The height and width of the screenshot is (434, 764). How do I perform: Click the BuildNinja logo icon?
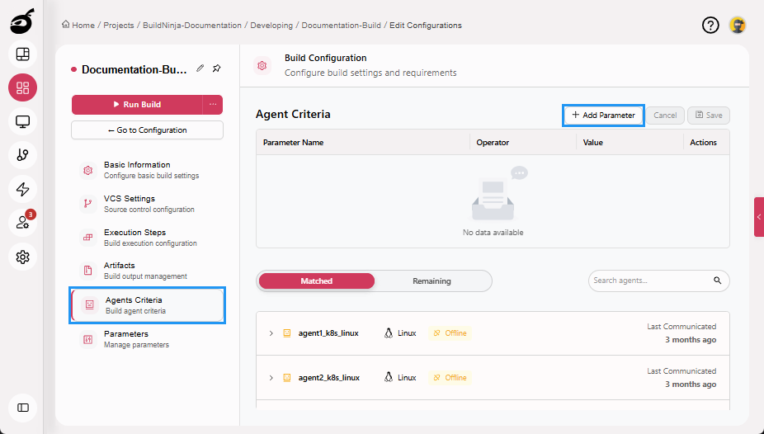[22, 21]
